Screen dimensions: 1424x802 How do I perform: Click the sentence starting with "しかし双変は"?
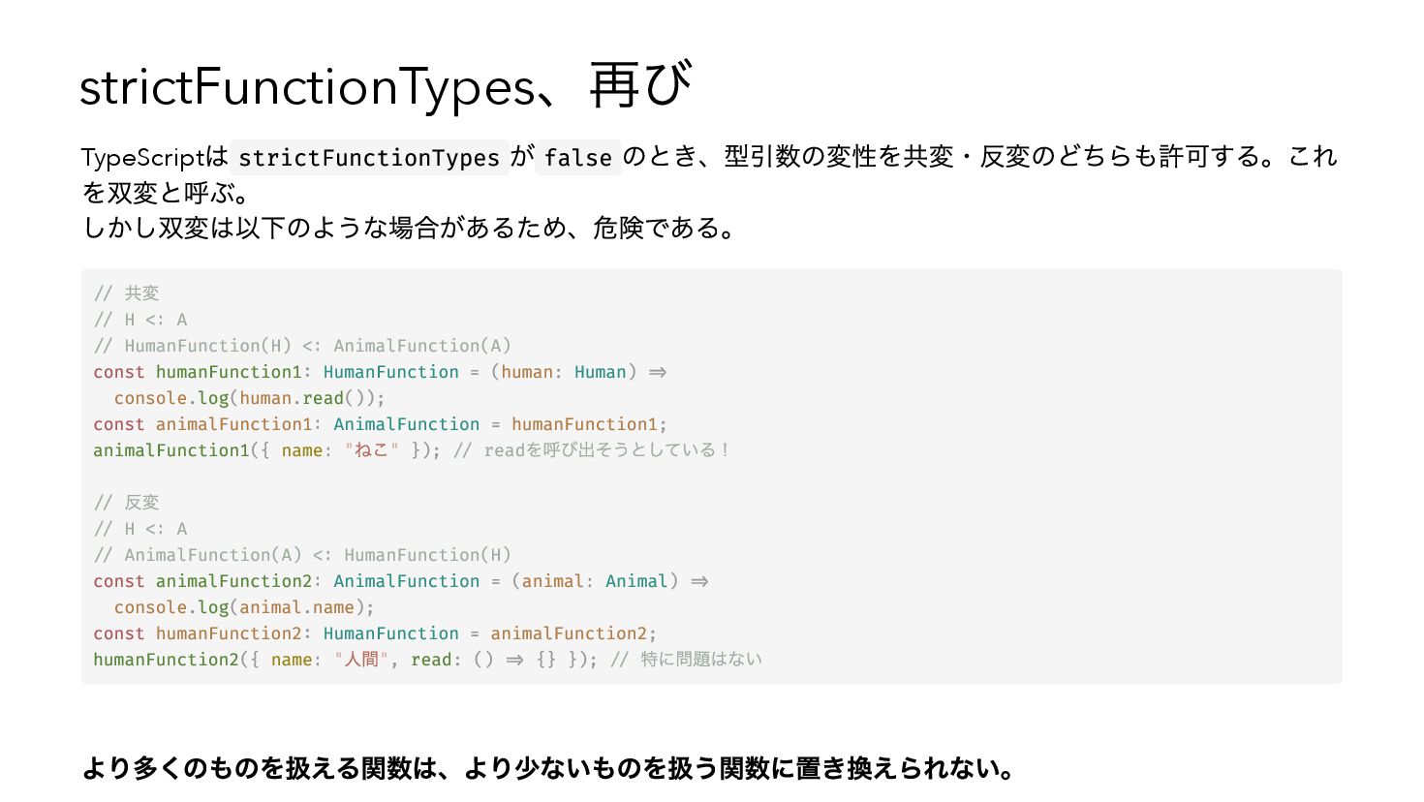coord(411,229)
